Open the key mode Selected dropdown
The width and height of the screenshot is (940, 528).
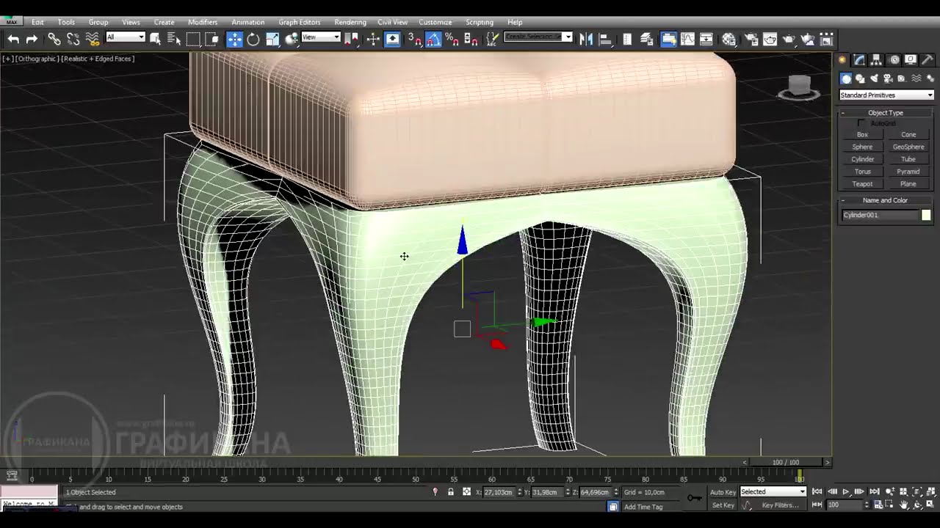tap(773, 491)
